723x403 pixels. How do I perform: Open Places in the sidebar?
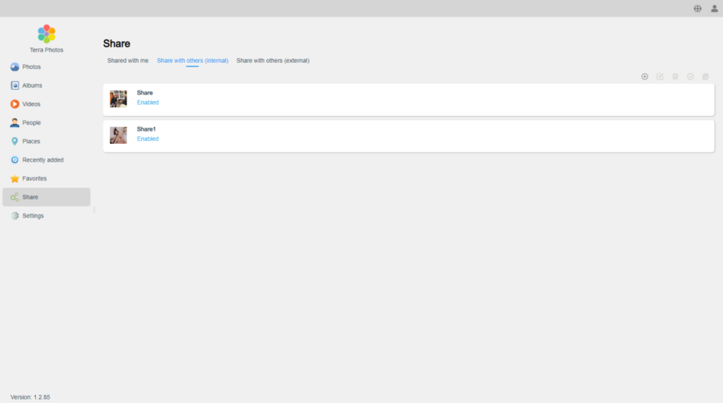coord(31,141)
